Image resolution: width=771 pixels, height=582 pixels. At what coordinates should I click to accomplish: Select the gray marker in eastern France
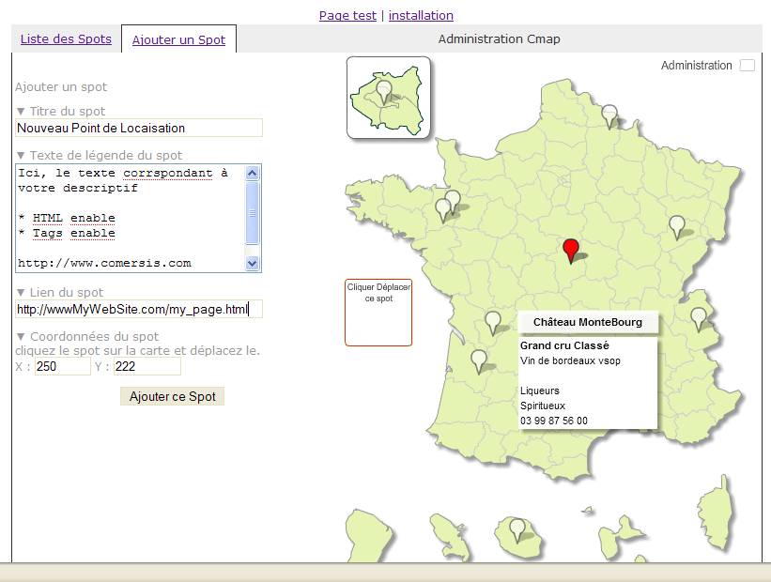(x=676, y=225)
